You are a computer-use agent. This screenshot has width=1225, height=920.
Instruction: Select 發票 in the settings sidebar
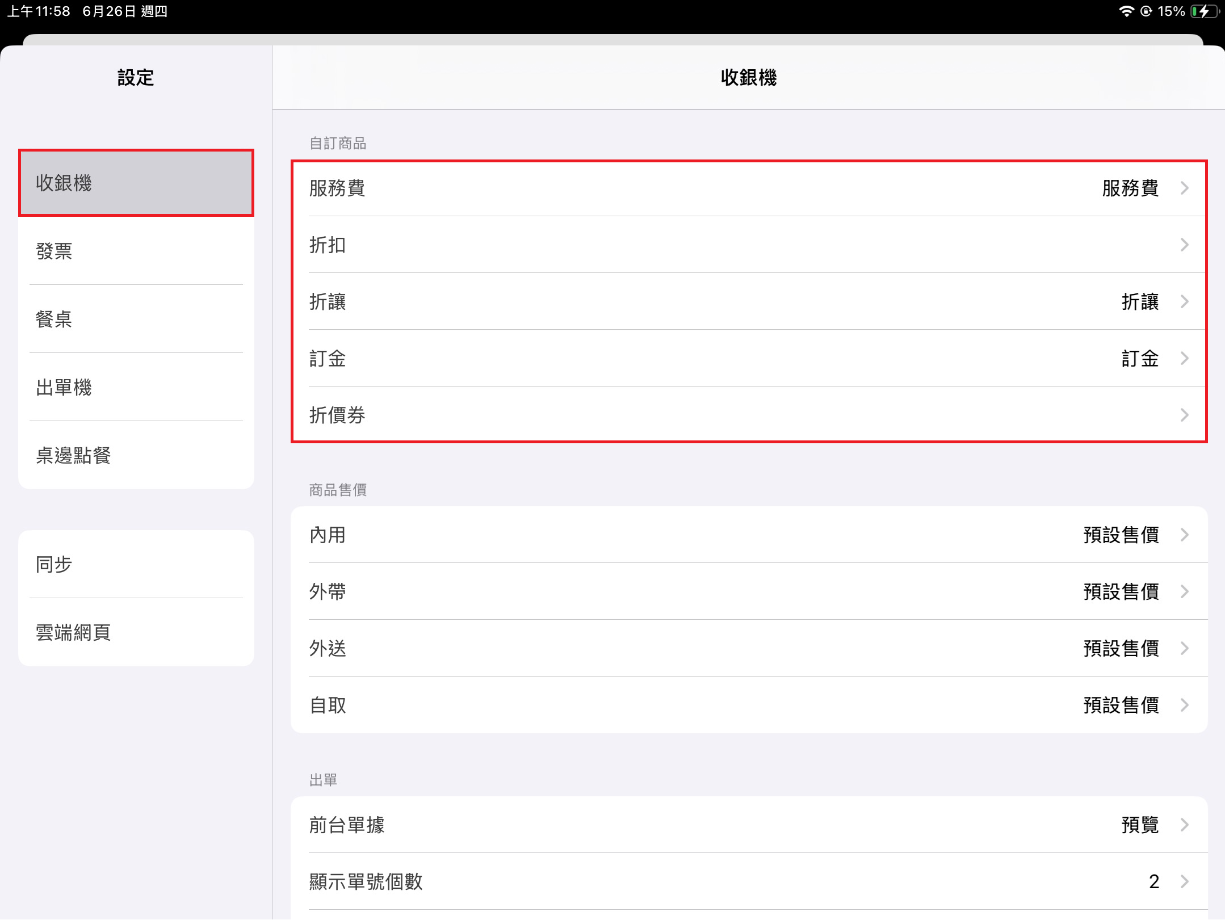click(x=136, y=251)
